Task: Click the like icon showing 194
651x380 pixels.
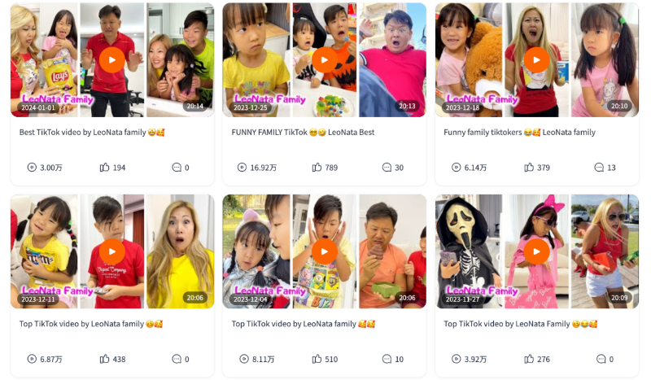Action: click(x=104, y=168)
